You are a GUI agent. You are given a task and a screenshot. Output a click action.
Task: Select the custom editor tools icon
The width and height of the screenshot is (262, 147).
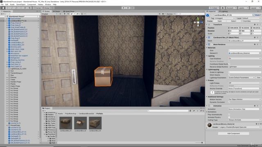(29, 8)
